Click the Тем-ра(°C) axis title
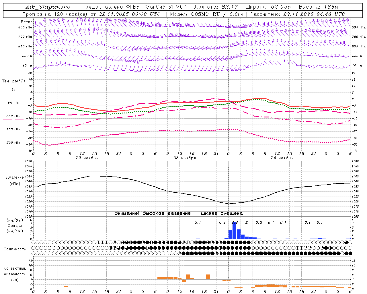 (13, 81)
